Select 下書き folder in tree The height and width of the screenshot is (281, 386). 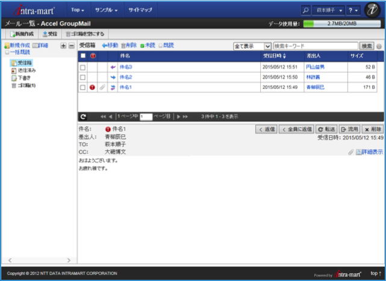21,78
